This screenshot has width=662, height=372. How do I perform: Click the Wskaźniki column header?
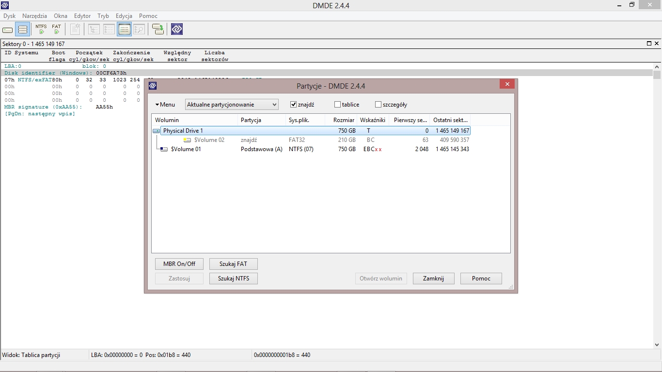[373, 120]
